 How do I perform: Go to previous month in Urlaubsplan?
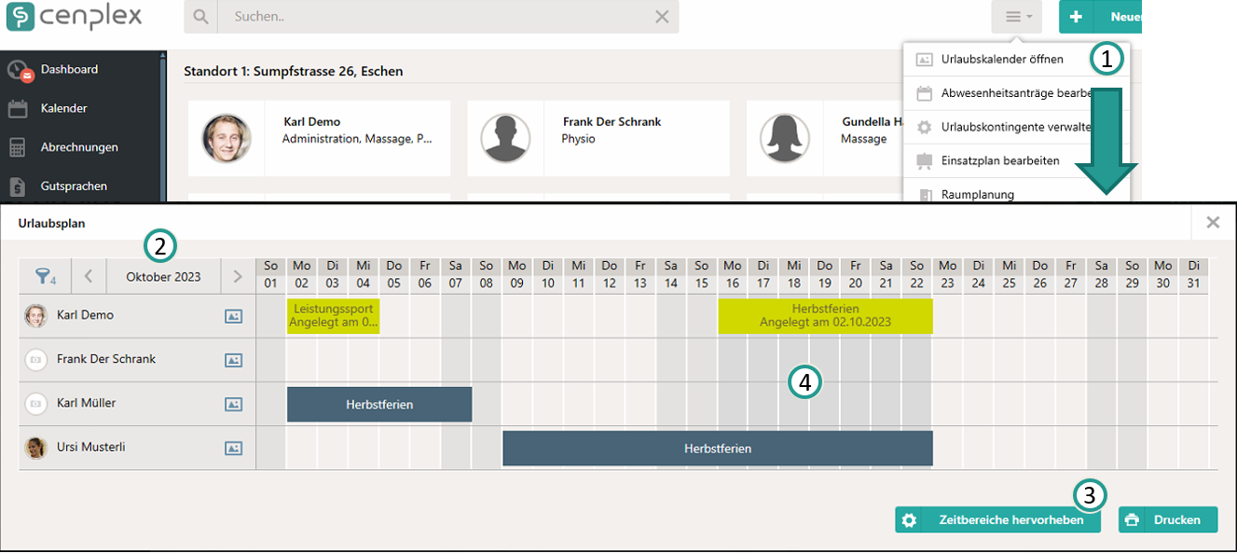(89, 276)
